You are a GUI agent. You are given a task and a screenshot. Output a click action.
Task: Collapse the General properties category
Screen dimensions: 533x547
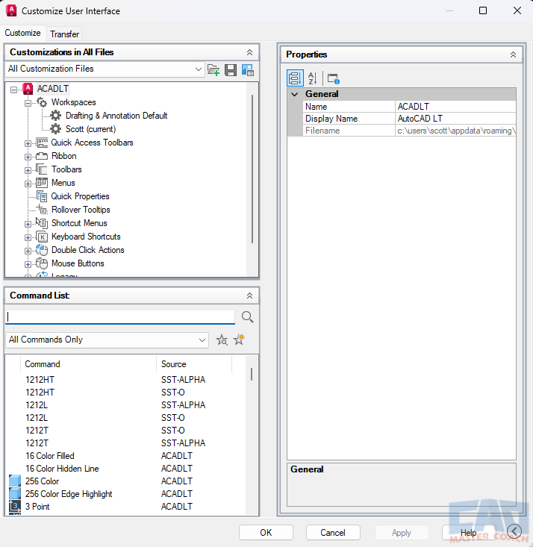295,94
